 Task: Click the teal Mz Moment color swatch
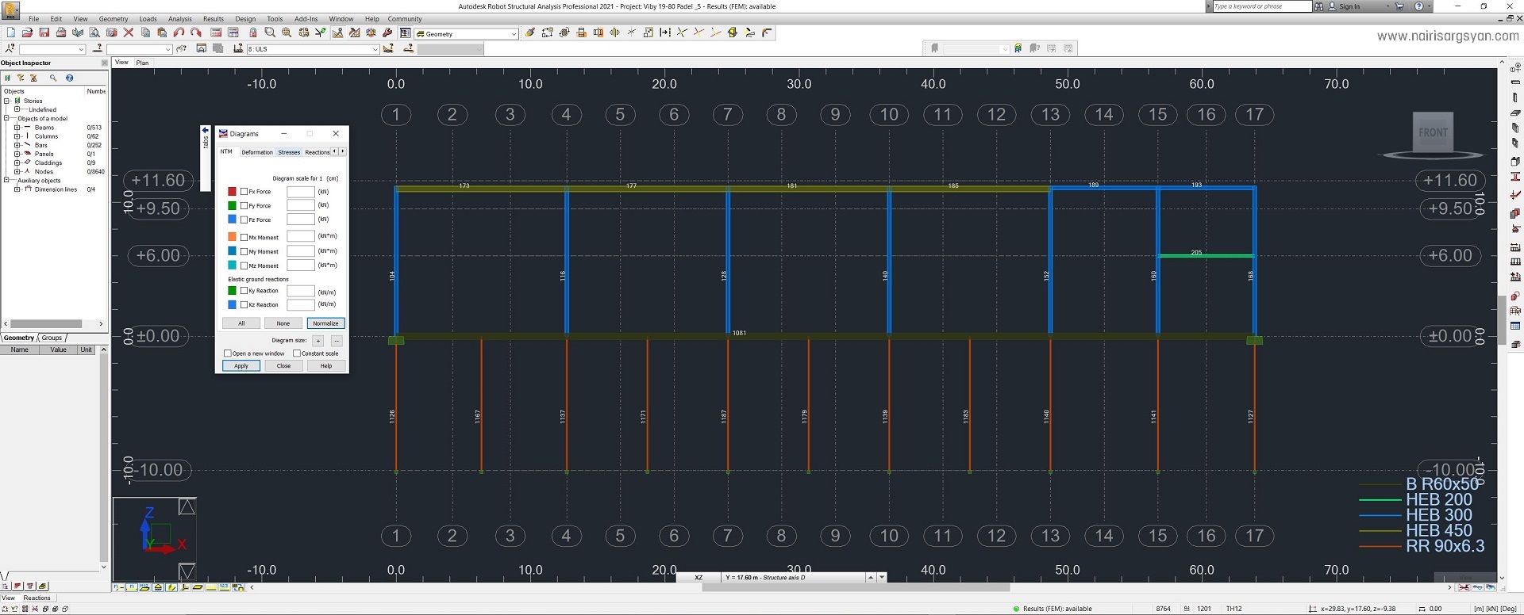[232, 265]
